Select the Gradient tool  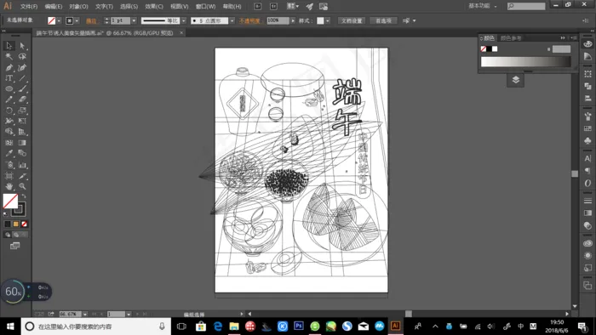pyautogui.click(x=22, y=143)
